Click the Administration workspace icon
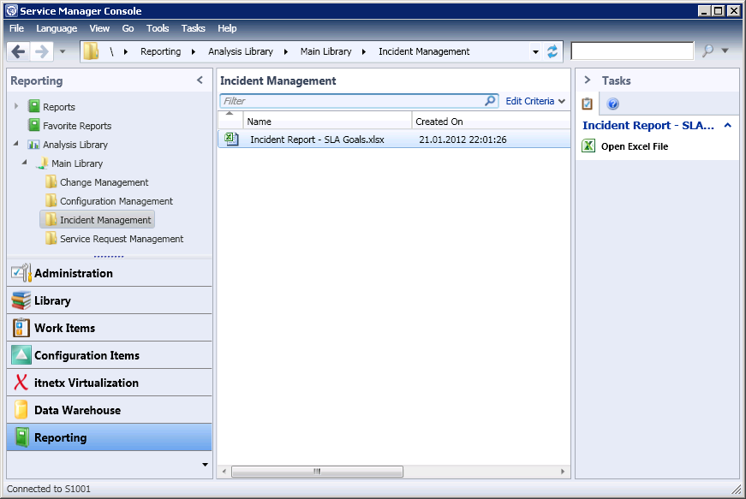Screen dimensions: 746x499 (21, 273)
